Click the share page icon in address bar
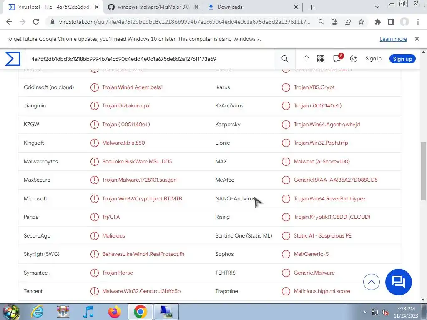The image size is (427, 320). [x=348, y=22]
